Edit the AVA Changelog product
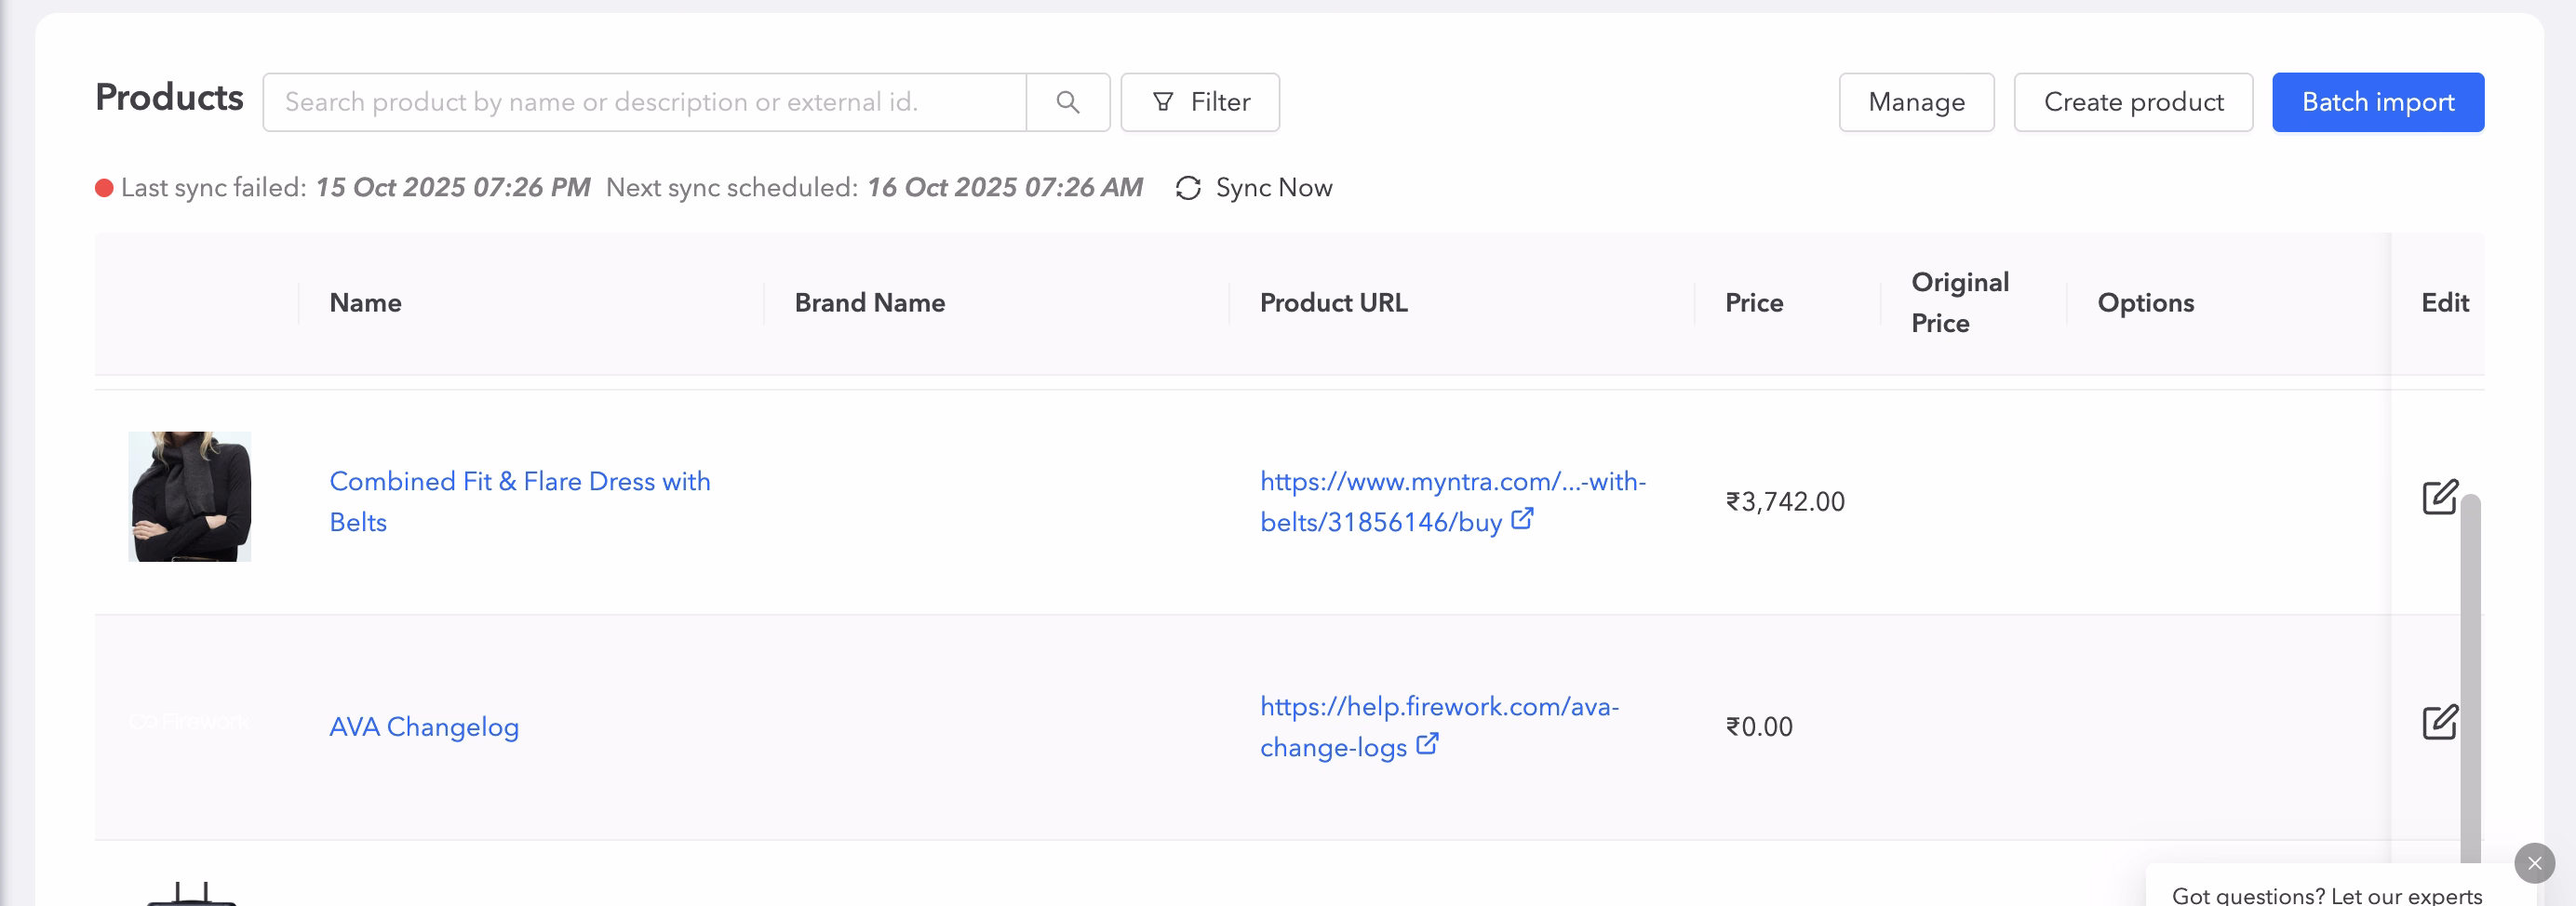Screen dimensions: 2576x906 (x=2439, y=722)
